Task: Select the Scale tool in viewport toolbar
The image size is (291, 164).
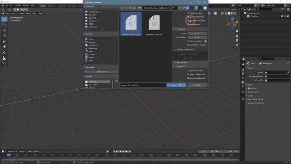Action: point(4,41)
